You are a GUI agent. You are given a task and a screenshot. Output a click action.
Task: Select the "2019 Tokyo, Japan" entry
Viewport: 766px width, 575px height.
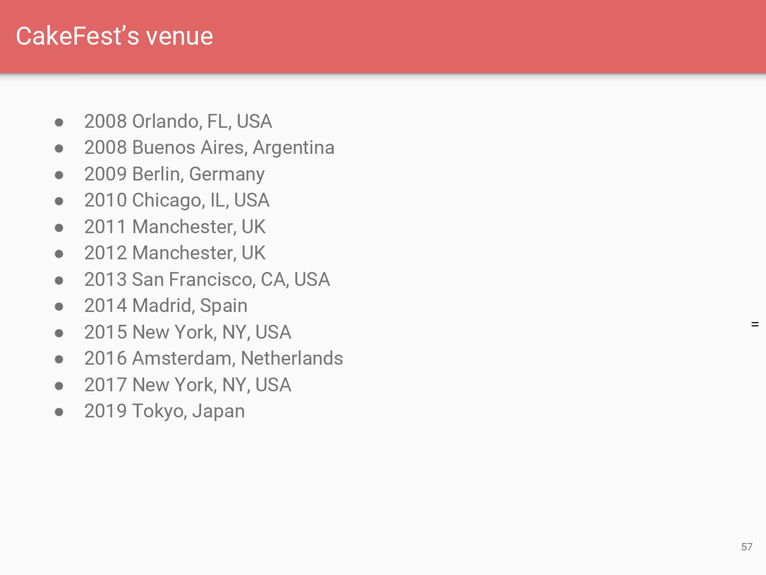(x=164, y=411)
